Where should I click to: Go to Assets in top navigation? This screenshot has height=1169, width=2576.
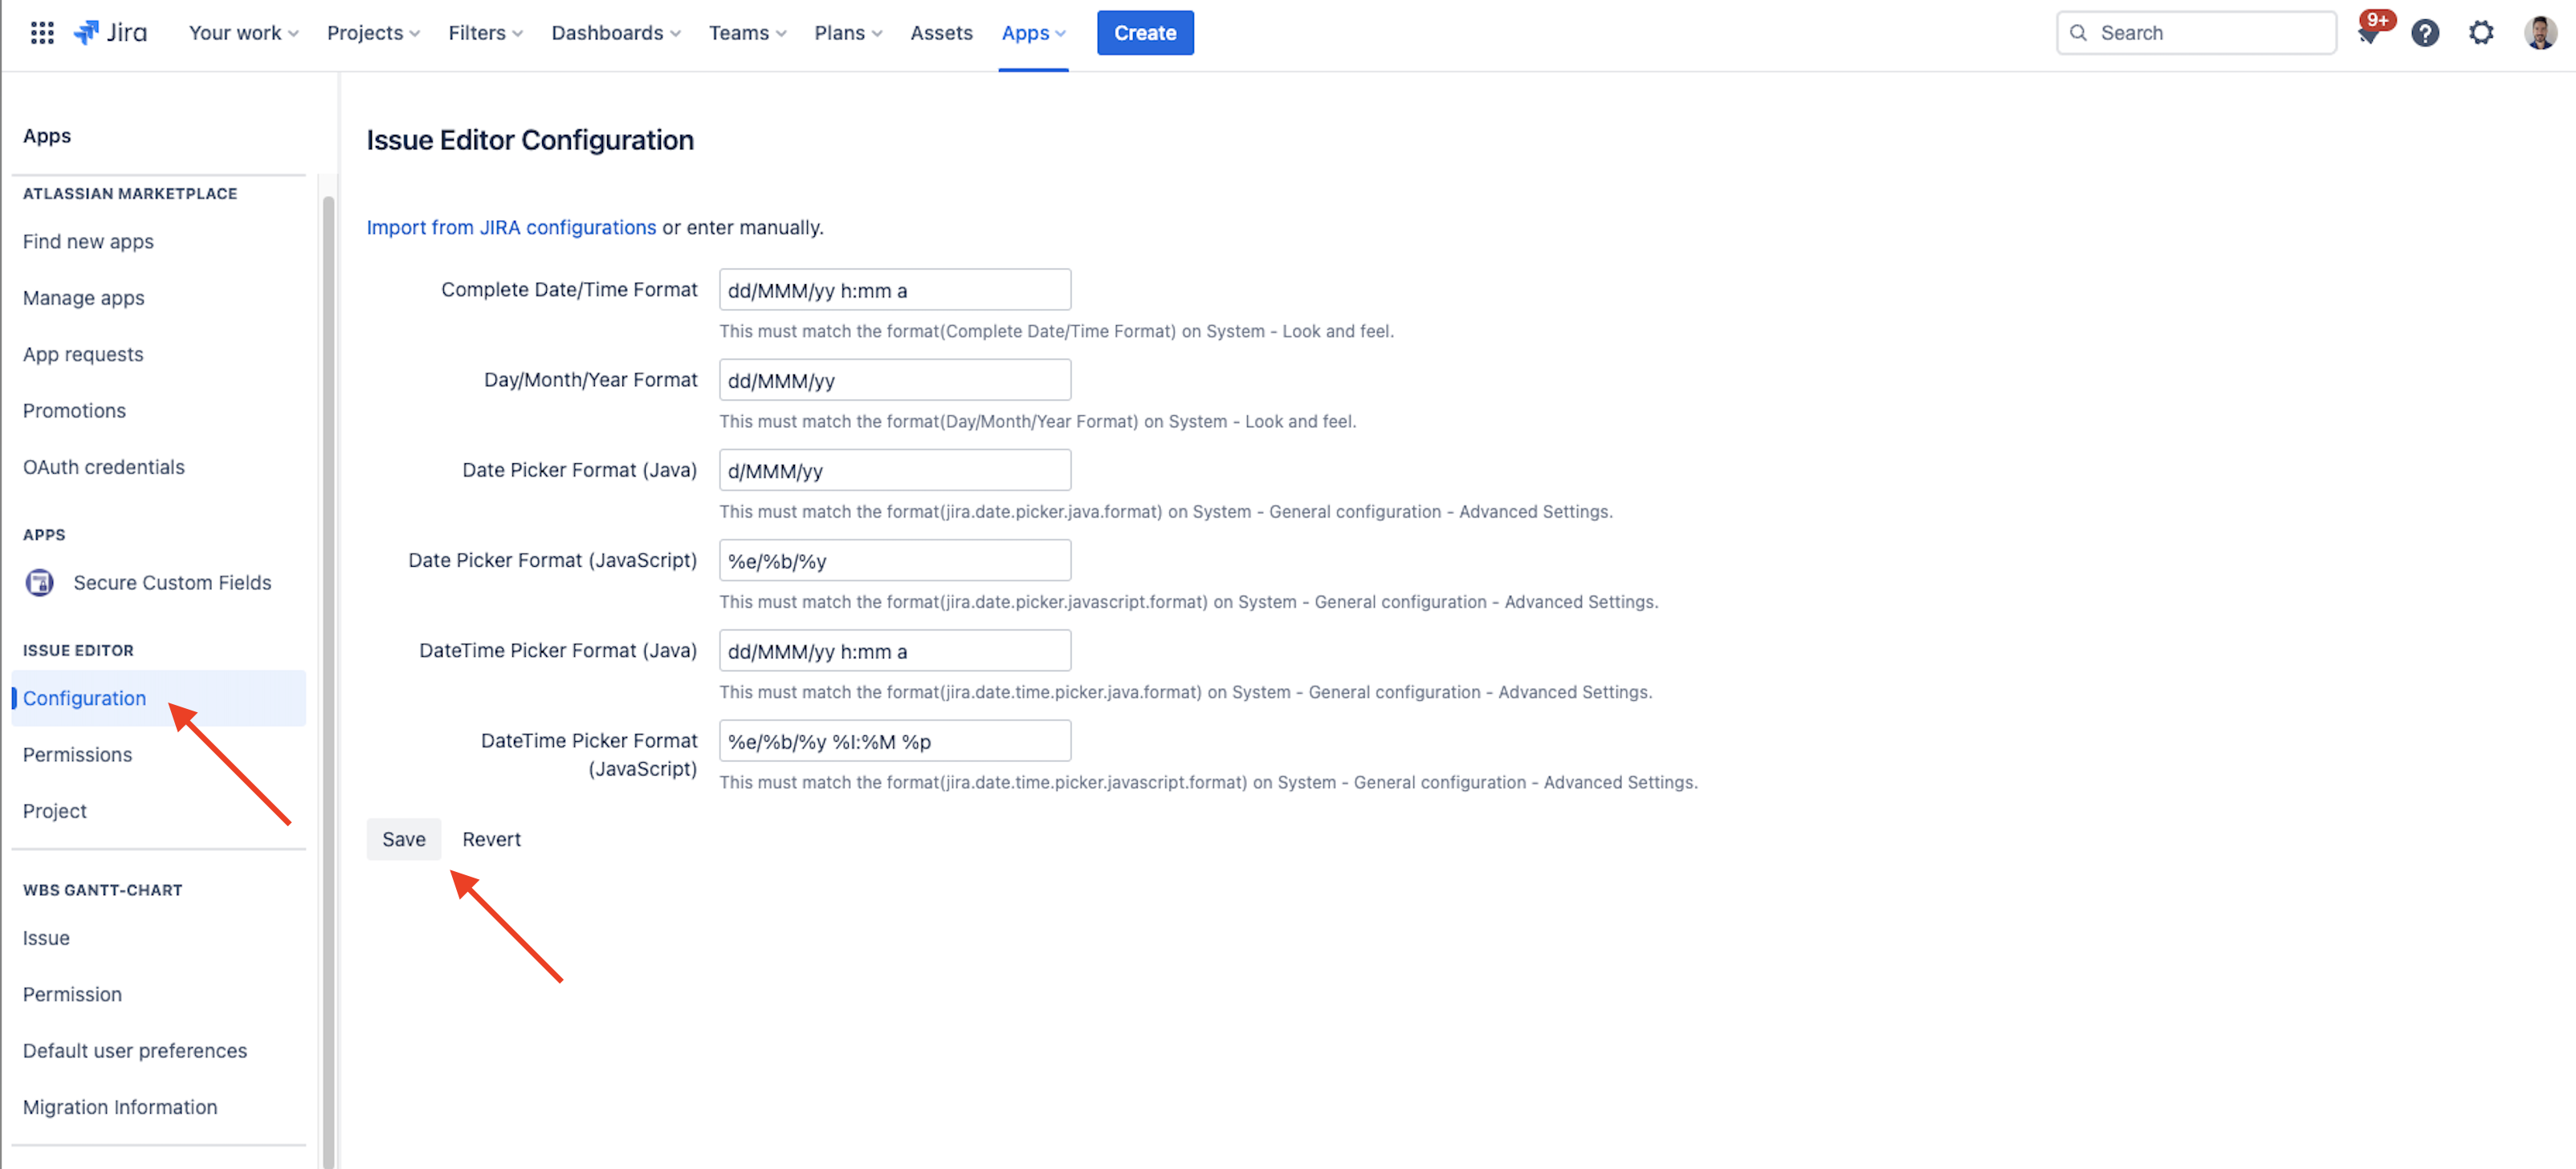coord(940,33)
